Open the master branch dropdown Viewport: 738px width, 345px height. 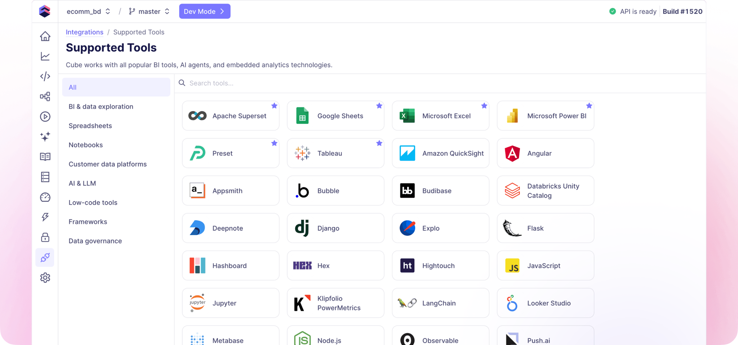point(149,11)
